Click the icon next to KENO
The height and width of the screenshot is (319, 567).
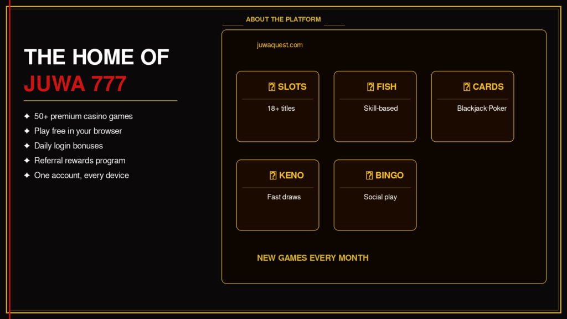point(273,176)
